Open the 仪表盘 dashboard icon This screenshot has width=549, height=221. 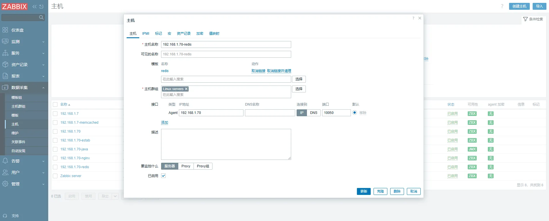tap(5, 30)
